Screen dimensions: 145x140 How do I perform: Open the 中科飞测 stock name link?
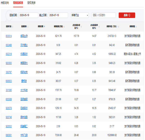pos(24,135)
